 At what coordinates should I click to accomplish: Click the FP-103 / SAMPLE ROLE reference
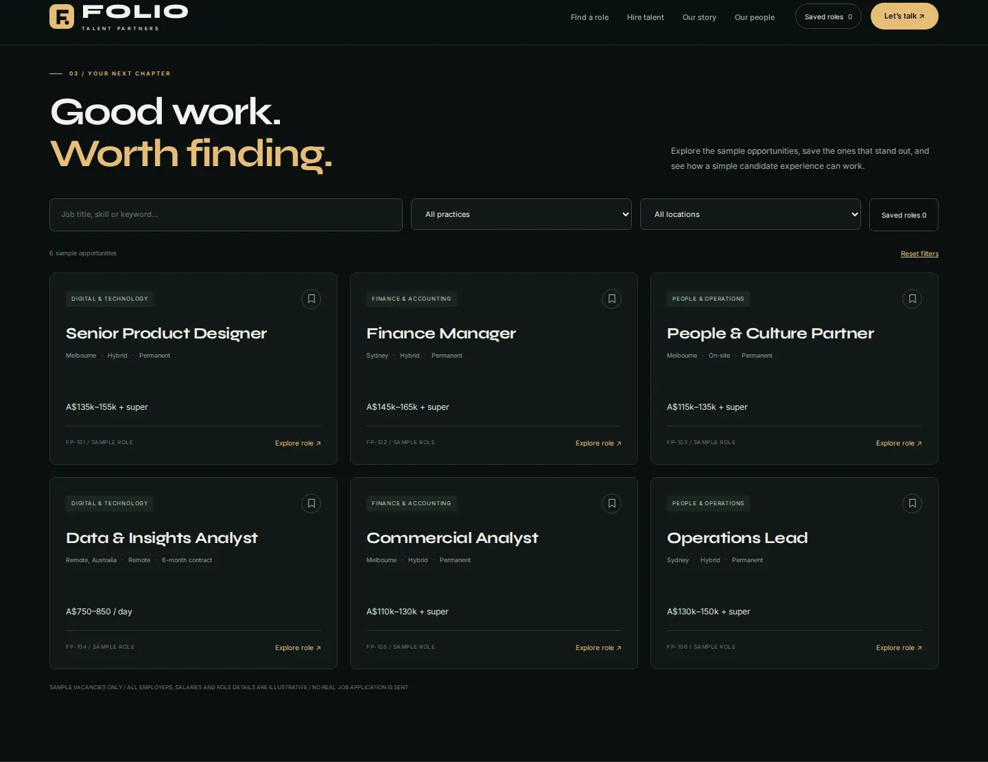[701, 442]
